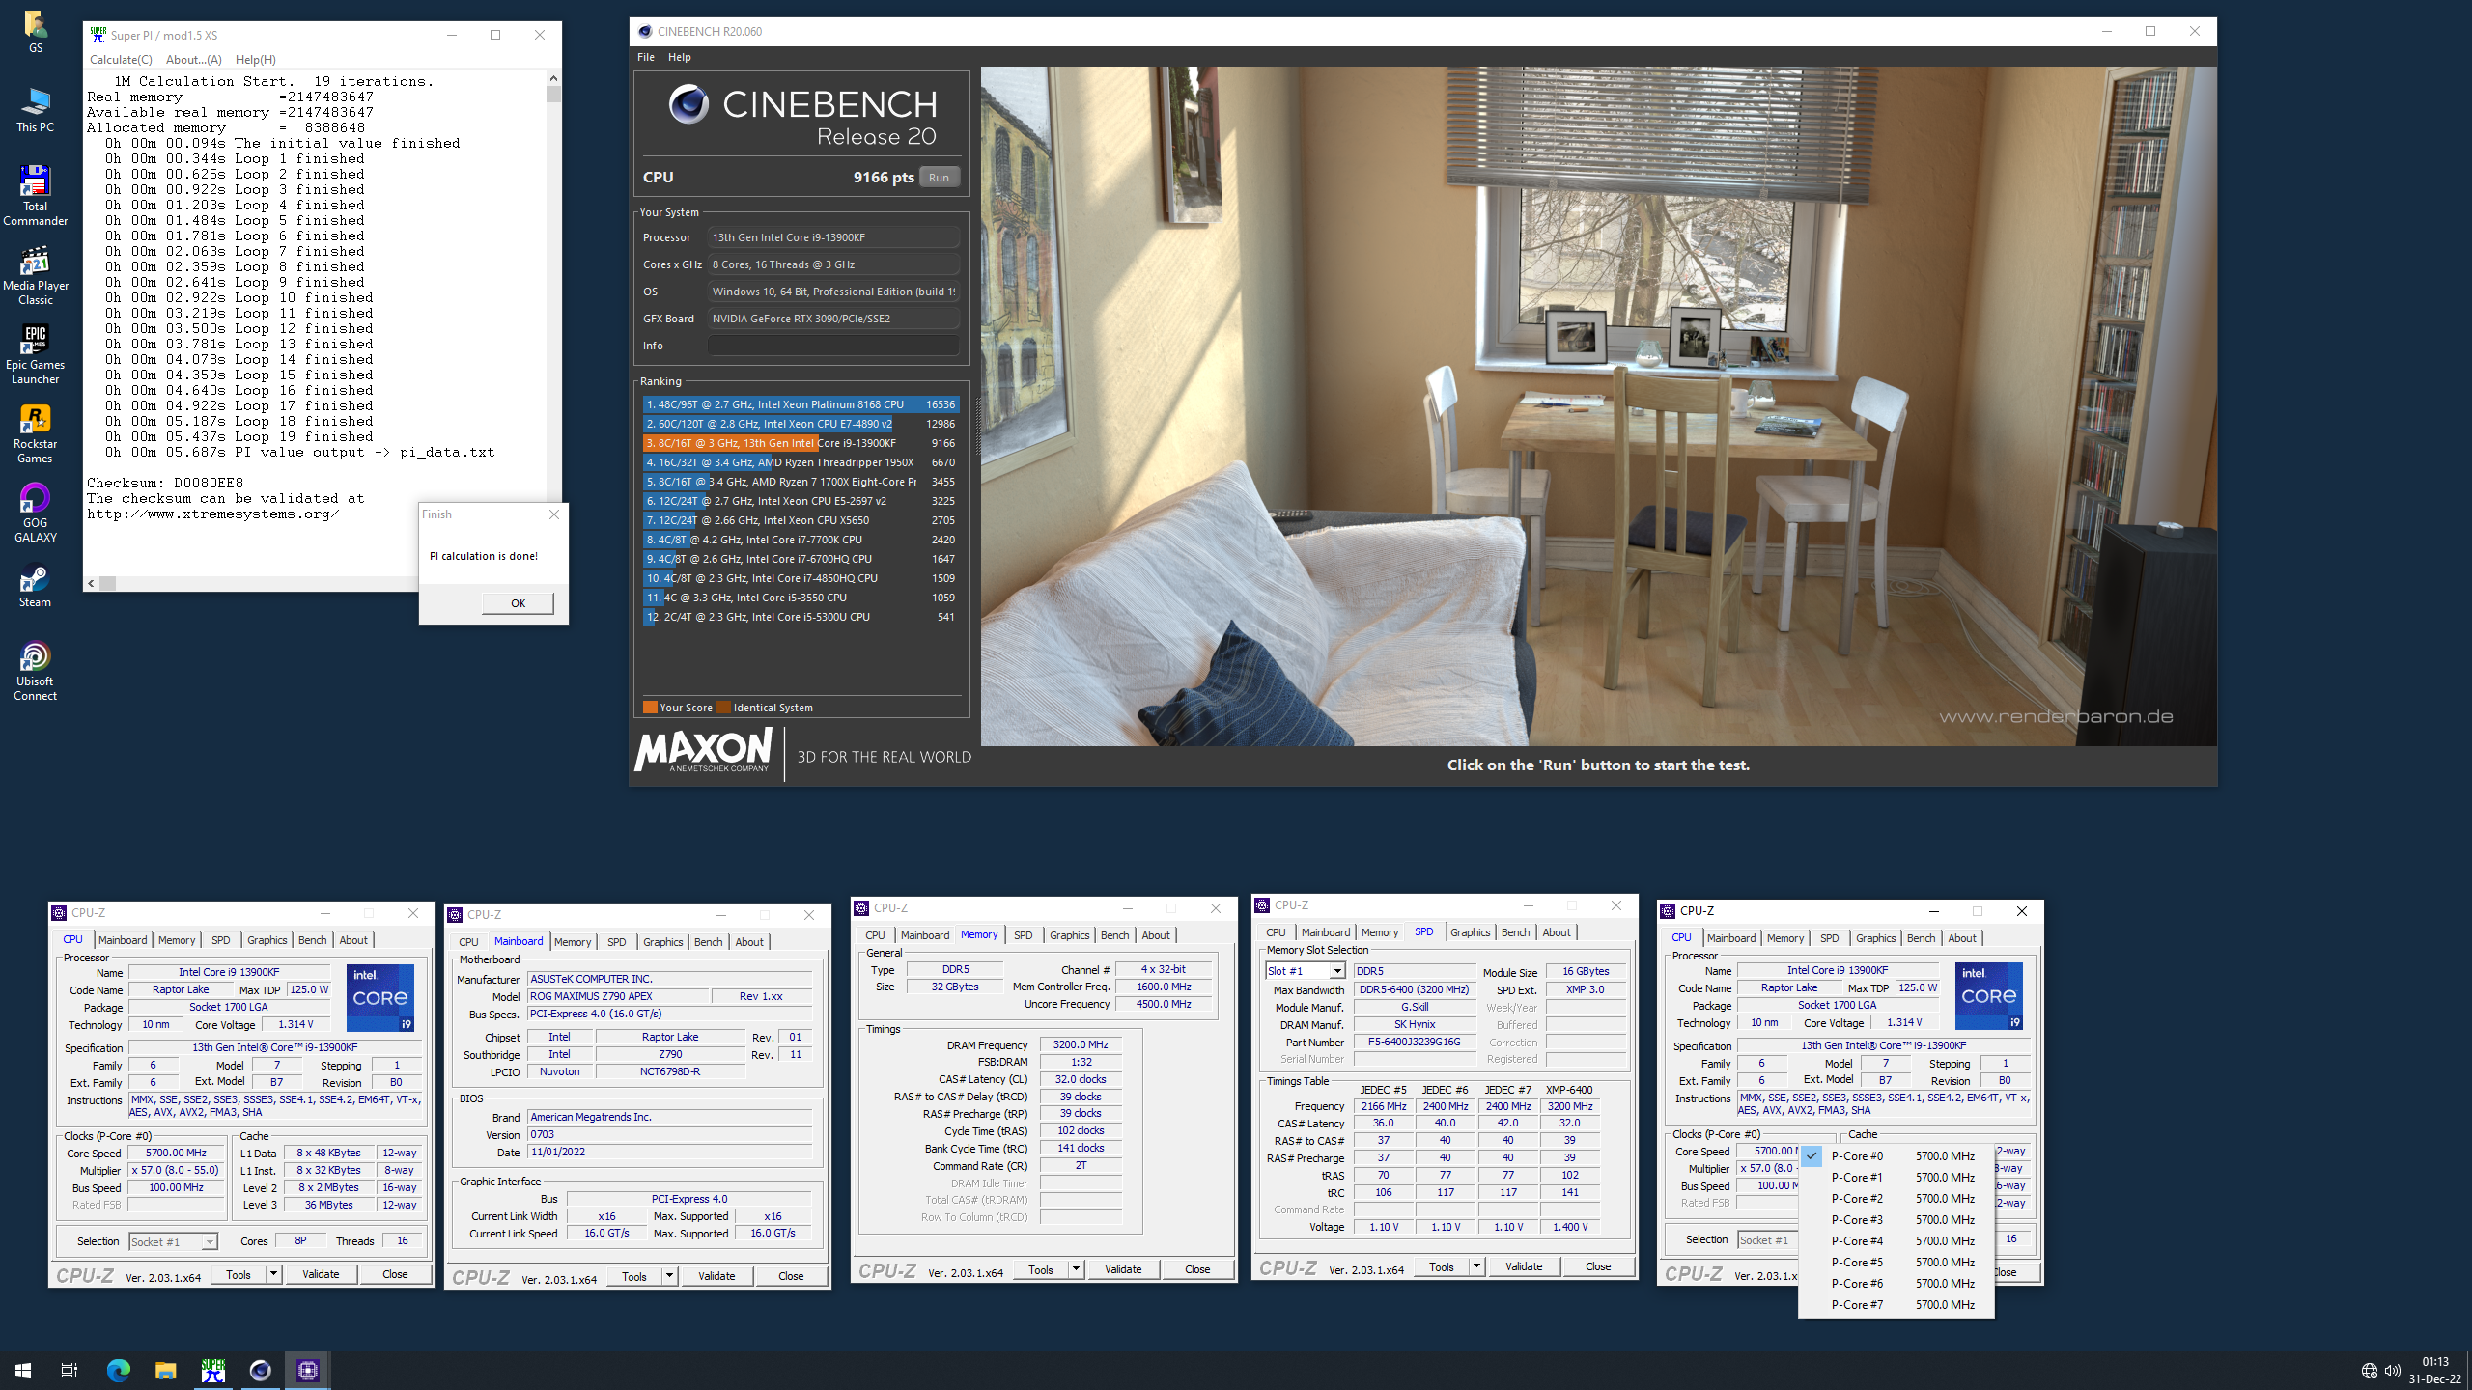Click the CPU-Z SPD window title icon

pyautogui.click(x=1262, y=904)
